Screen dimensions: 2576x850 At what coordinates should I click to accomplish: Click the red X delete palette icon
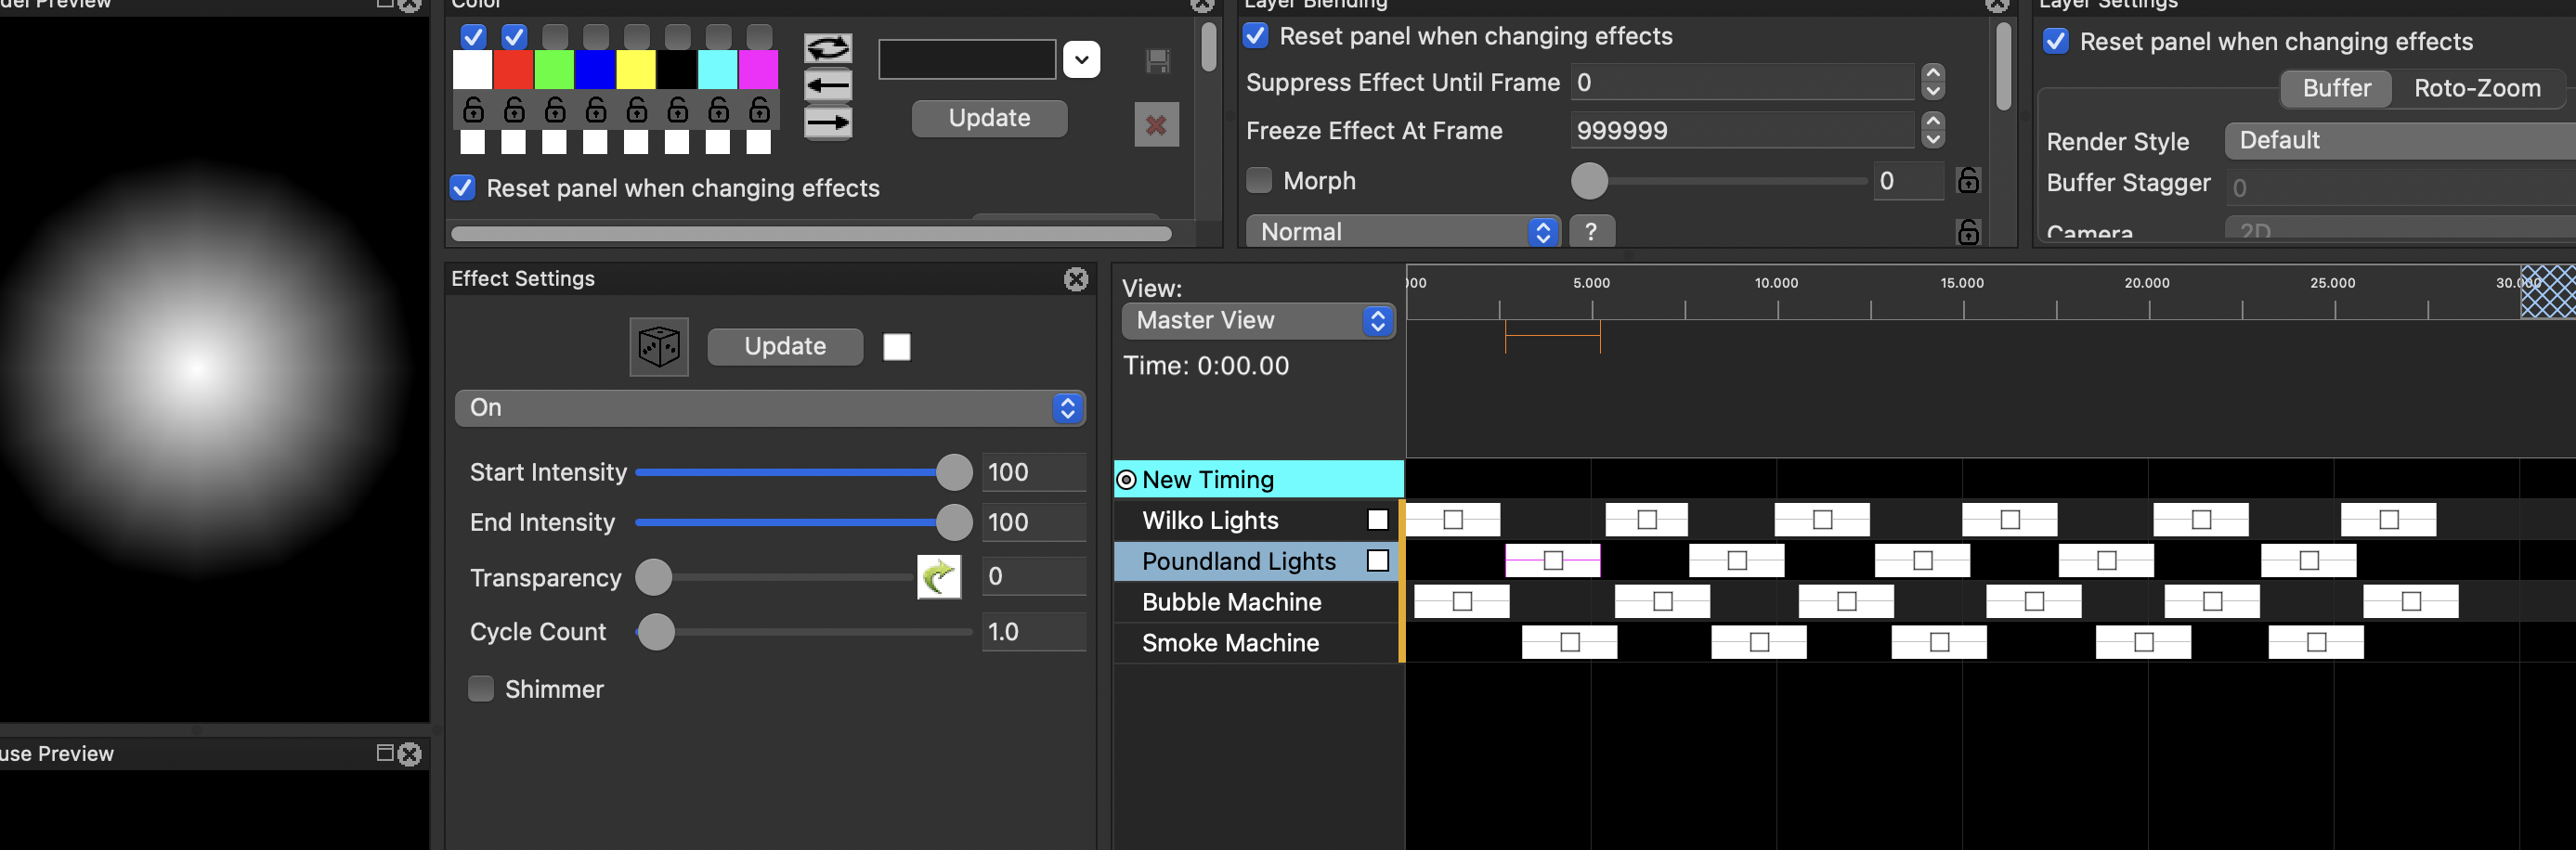click(1157, 125)
